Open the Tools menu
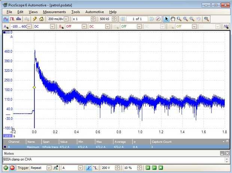The width and height of the screenshot is (232, 173). [76, 12]
